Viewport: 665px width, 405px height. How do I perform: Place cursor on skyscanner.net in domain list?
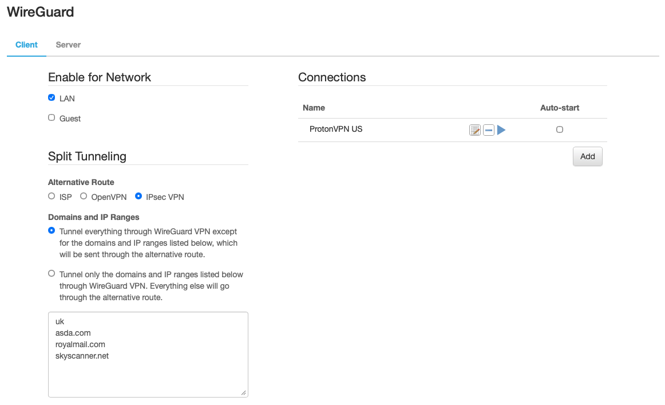[82, 356]
